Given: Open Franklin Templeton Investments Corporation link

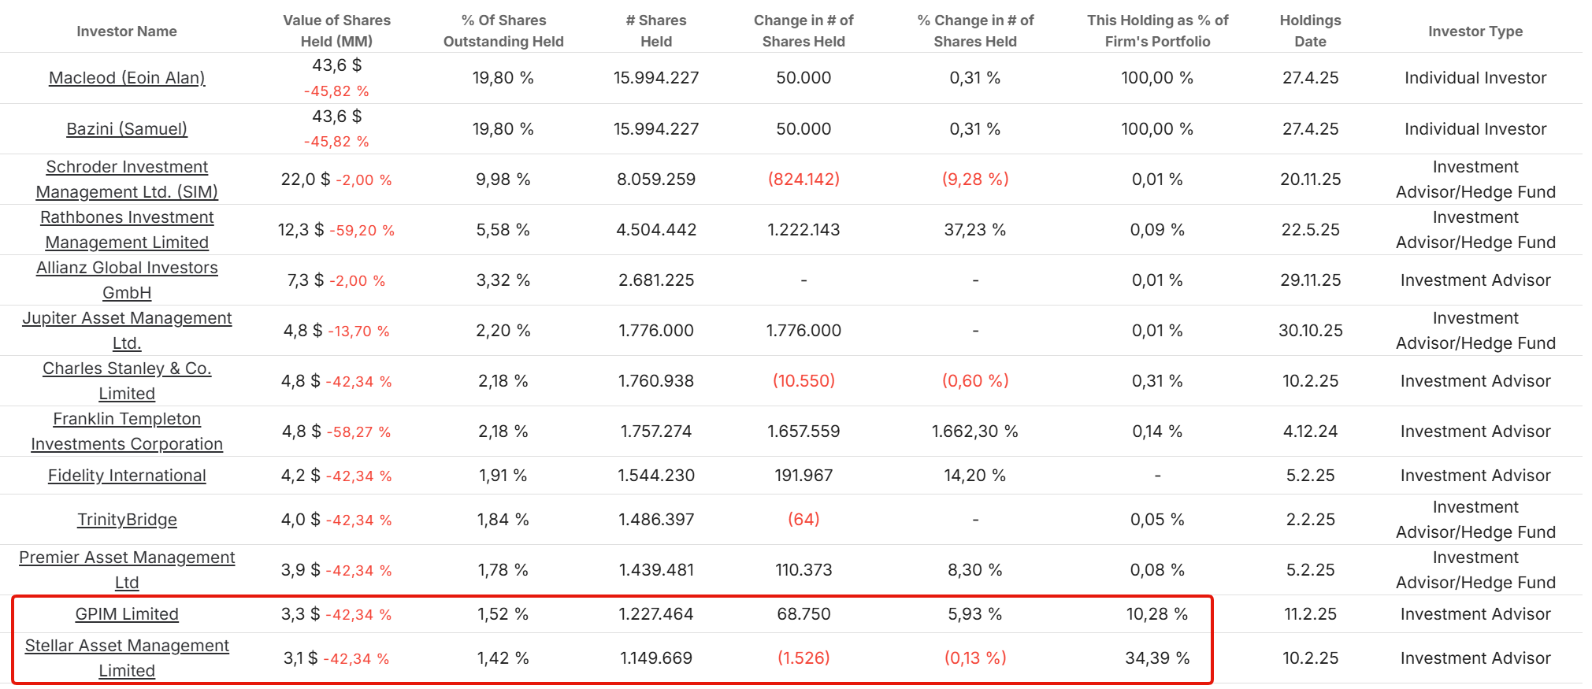Looking at the screenshot, I should tap(127, 432).
